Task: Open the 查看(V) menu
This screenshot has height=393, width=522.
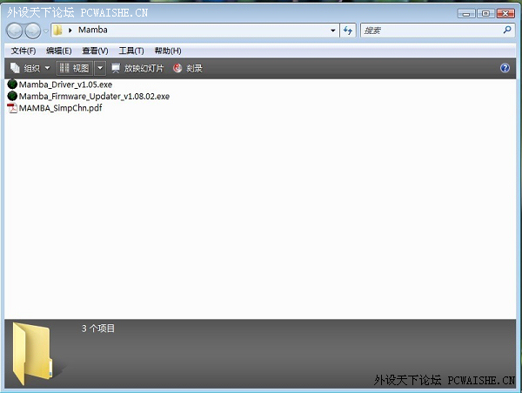Action: pyautogui.click(x=95, y=51)
